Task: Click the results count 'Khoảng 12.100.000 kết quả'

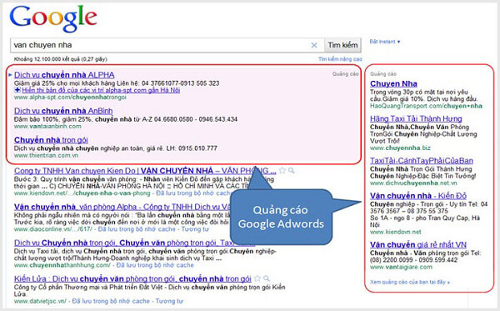Action: (x=61, y=59)
